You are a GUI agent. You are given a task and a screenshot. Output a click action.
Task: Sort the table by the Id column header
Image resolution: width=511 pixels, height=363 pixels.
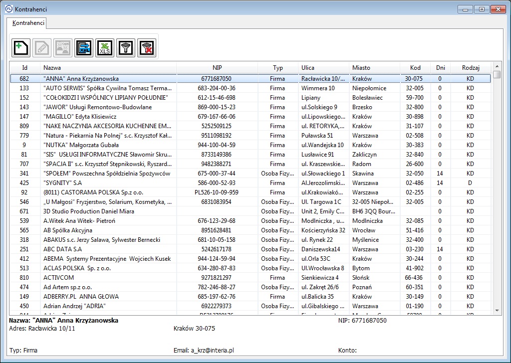tap(25, 68)
